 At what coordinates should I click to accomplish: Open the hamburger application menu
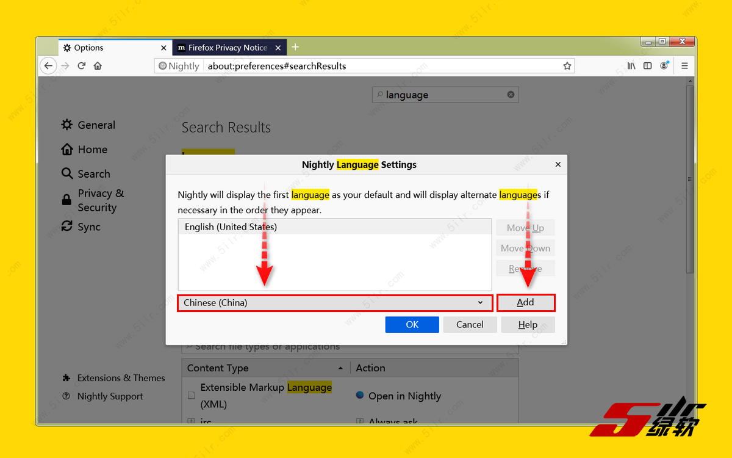(x=684, y=66)
